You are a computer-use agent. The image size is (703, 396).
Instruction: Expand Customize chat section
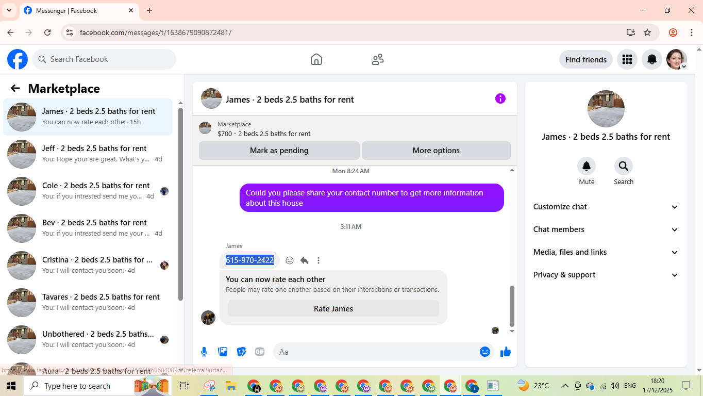[x=606, y=207]
